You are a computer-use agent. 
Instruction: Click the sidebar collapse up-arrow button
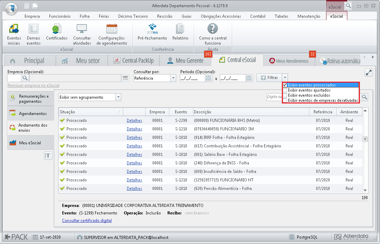(48, 156)
